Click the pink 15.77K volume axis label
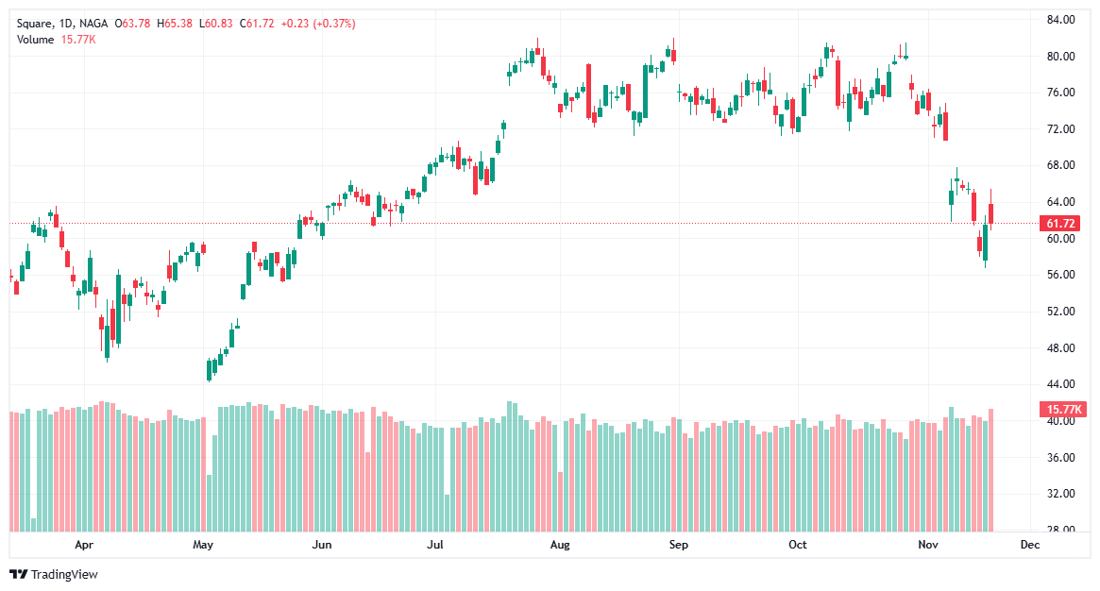The image size is (1100, 591). pos(1063,410)
